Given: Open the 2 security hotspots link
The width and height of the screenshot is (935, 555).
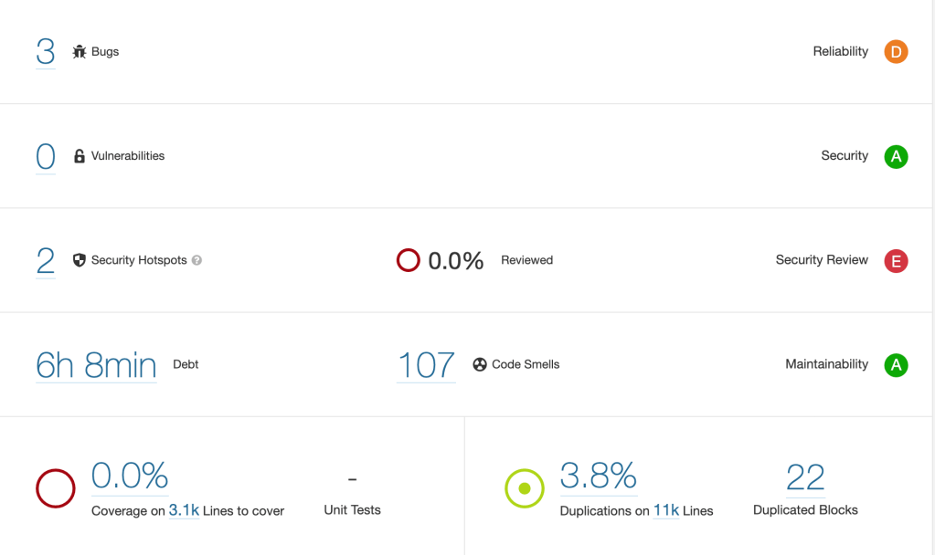Looking at the screenshot, I should pos(46,260).
